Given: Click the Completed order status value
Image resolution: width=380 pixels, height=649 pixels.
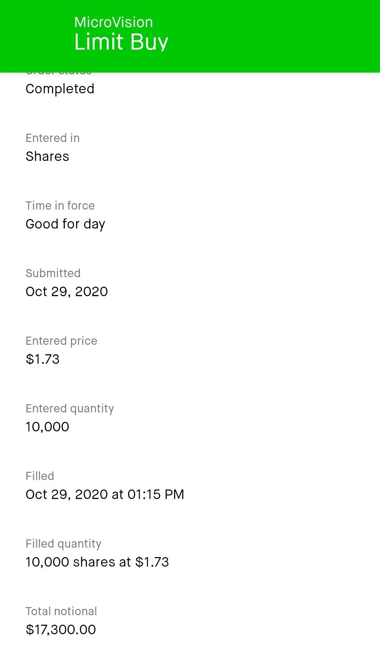Looking at the screenshot, I should [60, 89].
